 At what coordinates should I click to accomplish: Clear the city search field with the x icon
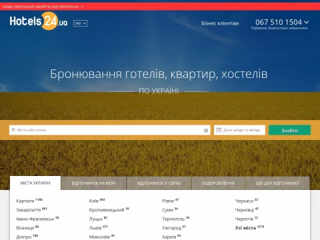click(x=206, y=131)
